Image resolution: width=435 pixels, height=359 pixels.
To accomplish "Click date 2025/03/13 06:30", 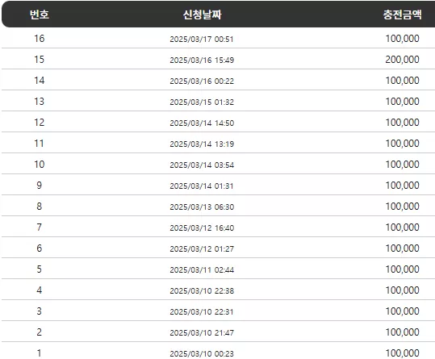I will click(202, 207).
